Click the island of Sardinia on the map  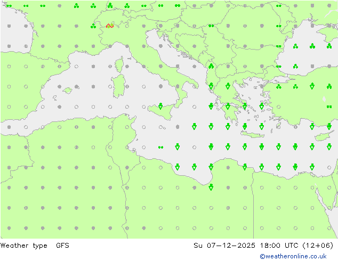118,86
